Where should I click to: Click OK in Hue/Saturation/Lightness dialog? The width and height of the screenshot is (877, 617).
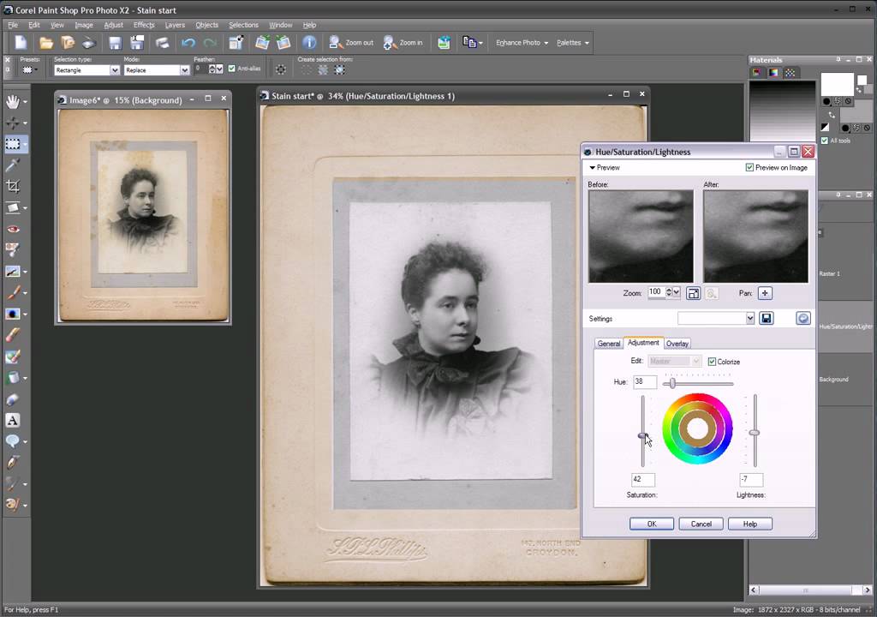(652, 524)
